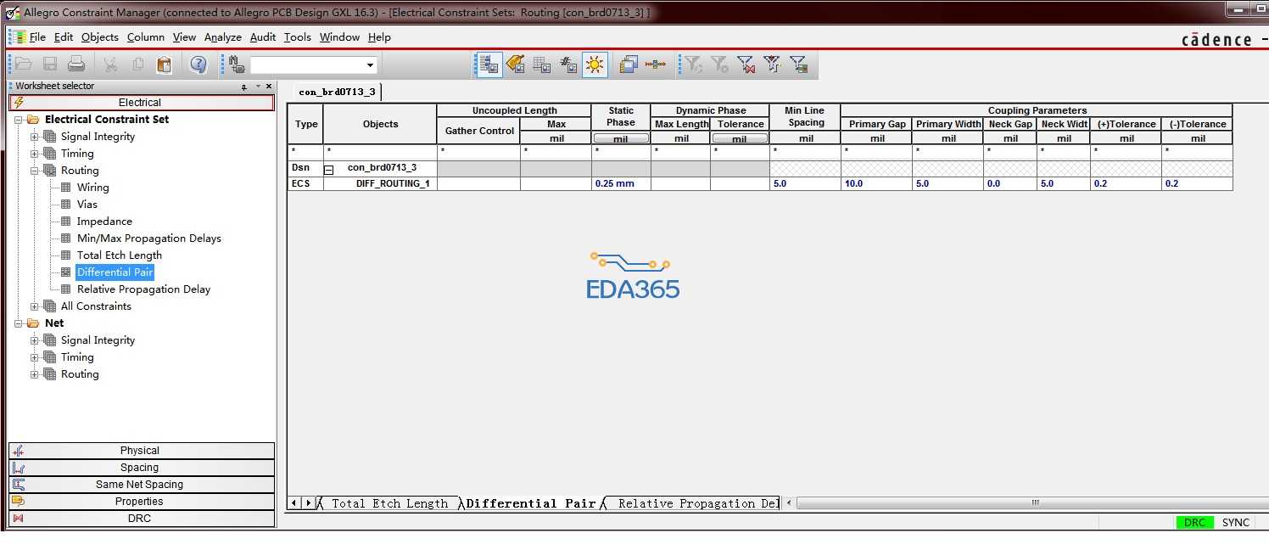The image size is (1269, 550).
Task: Switch to Total Etch Length bottom tab
Action: [389, 503]
